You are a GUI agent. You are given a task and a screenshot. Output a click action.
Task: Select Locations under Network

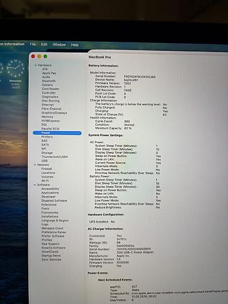coord(48,173)
